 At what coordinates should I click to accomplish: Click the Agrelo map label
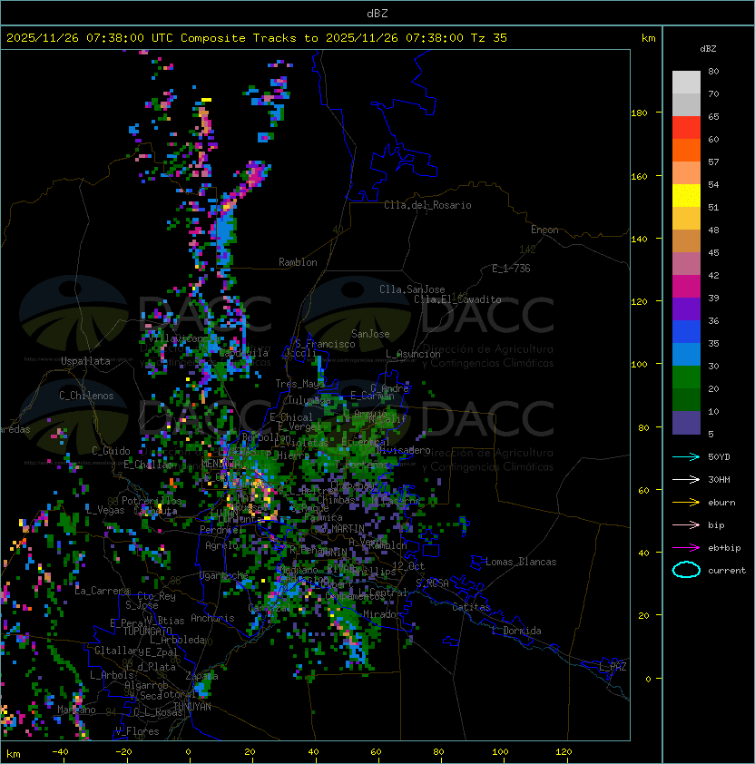(221, 545)
